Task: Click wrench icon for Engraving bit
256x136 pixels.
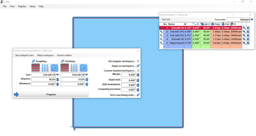Action: click(x=161, y=43)
